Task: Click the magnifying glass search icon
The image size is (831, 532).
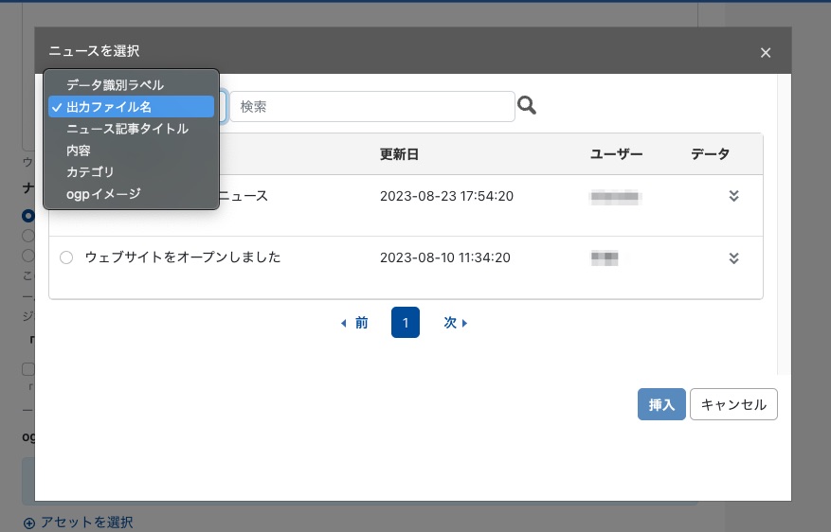Action: [x=527, y=106]
